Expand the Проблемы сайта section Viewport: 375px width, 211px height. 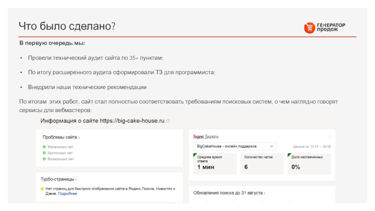point(61,137)
